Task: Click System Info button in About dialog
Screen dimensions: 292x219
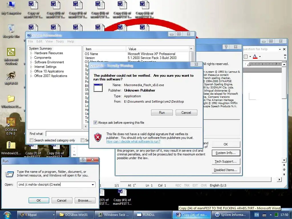Action: point(226,153)
